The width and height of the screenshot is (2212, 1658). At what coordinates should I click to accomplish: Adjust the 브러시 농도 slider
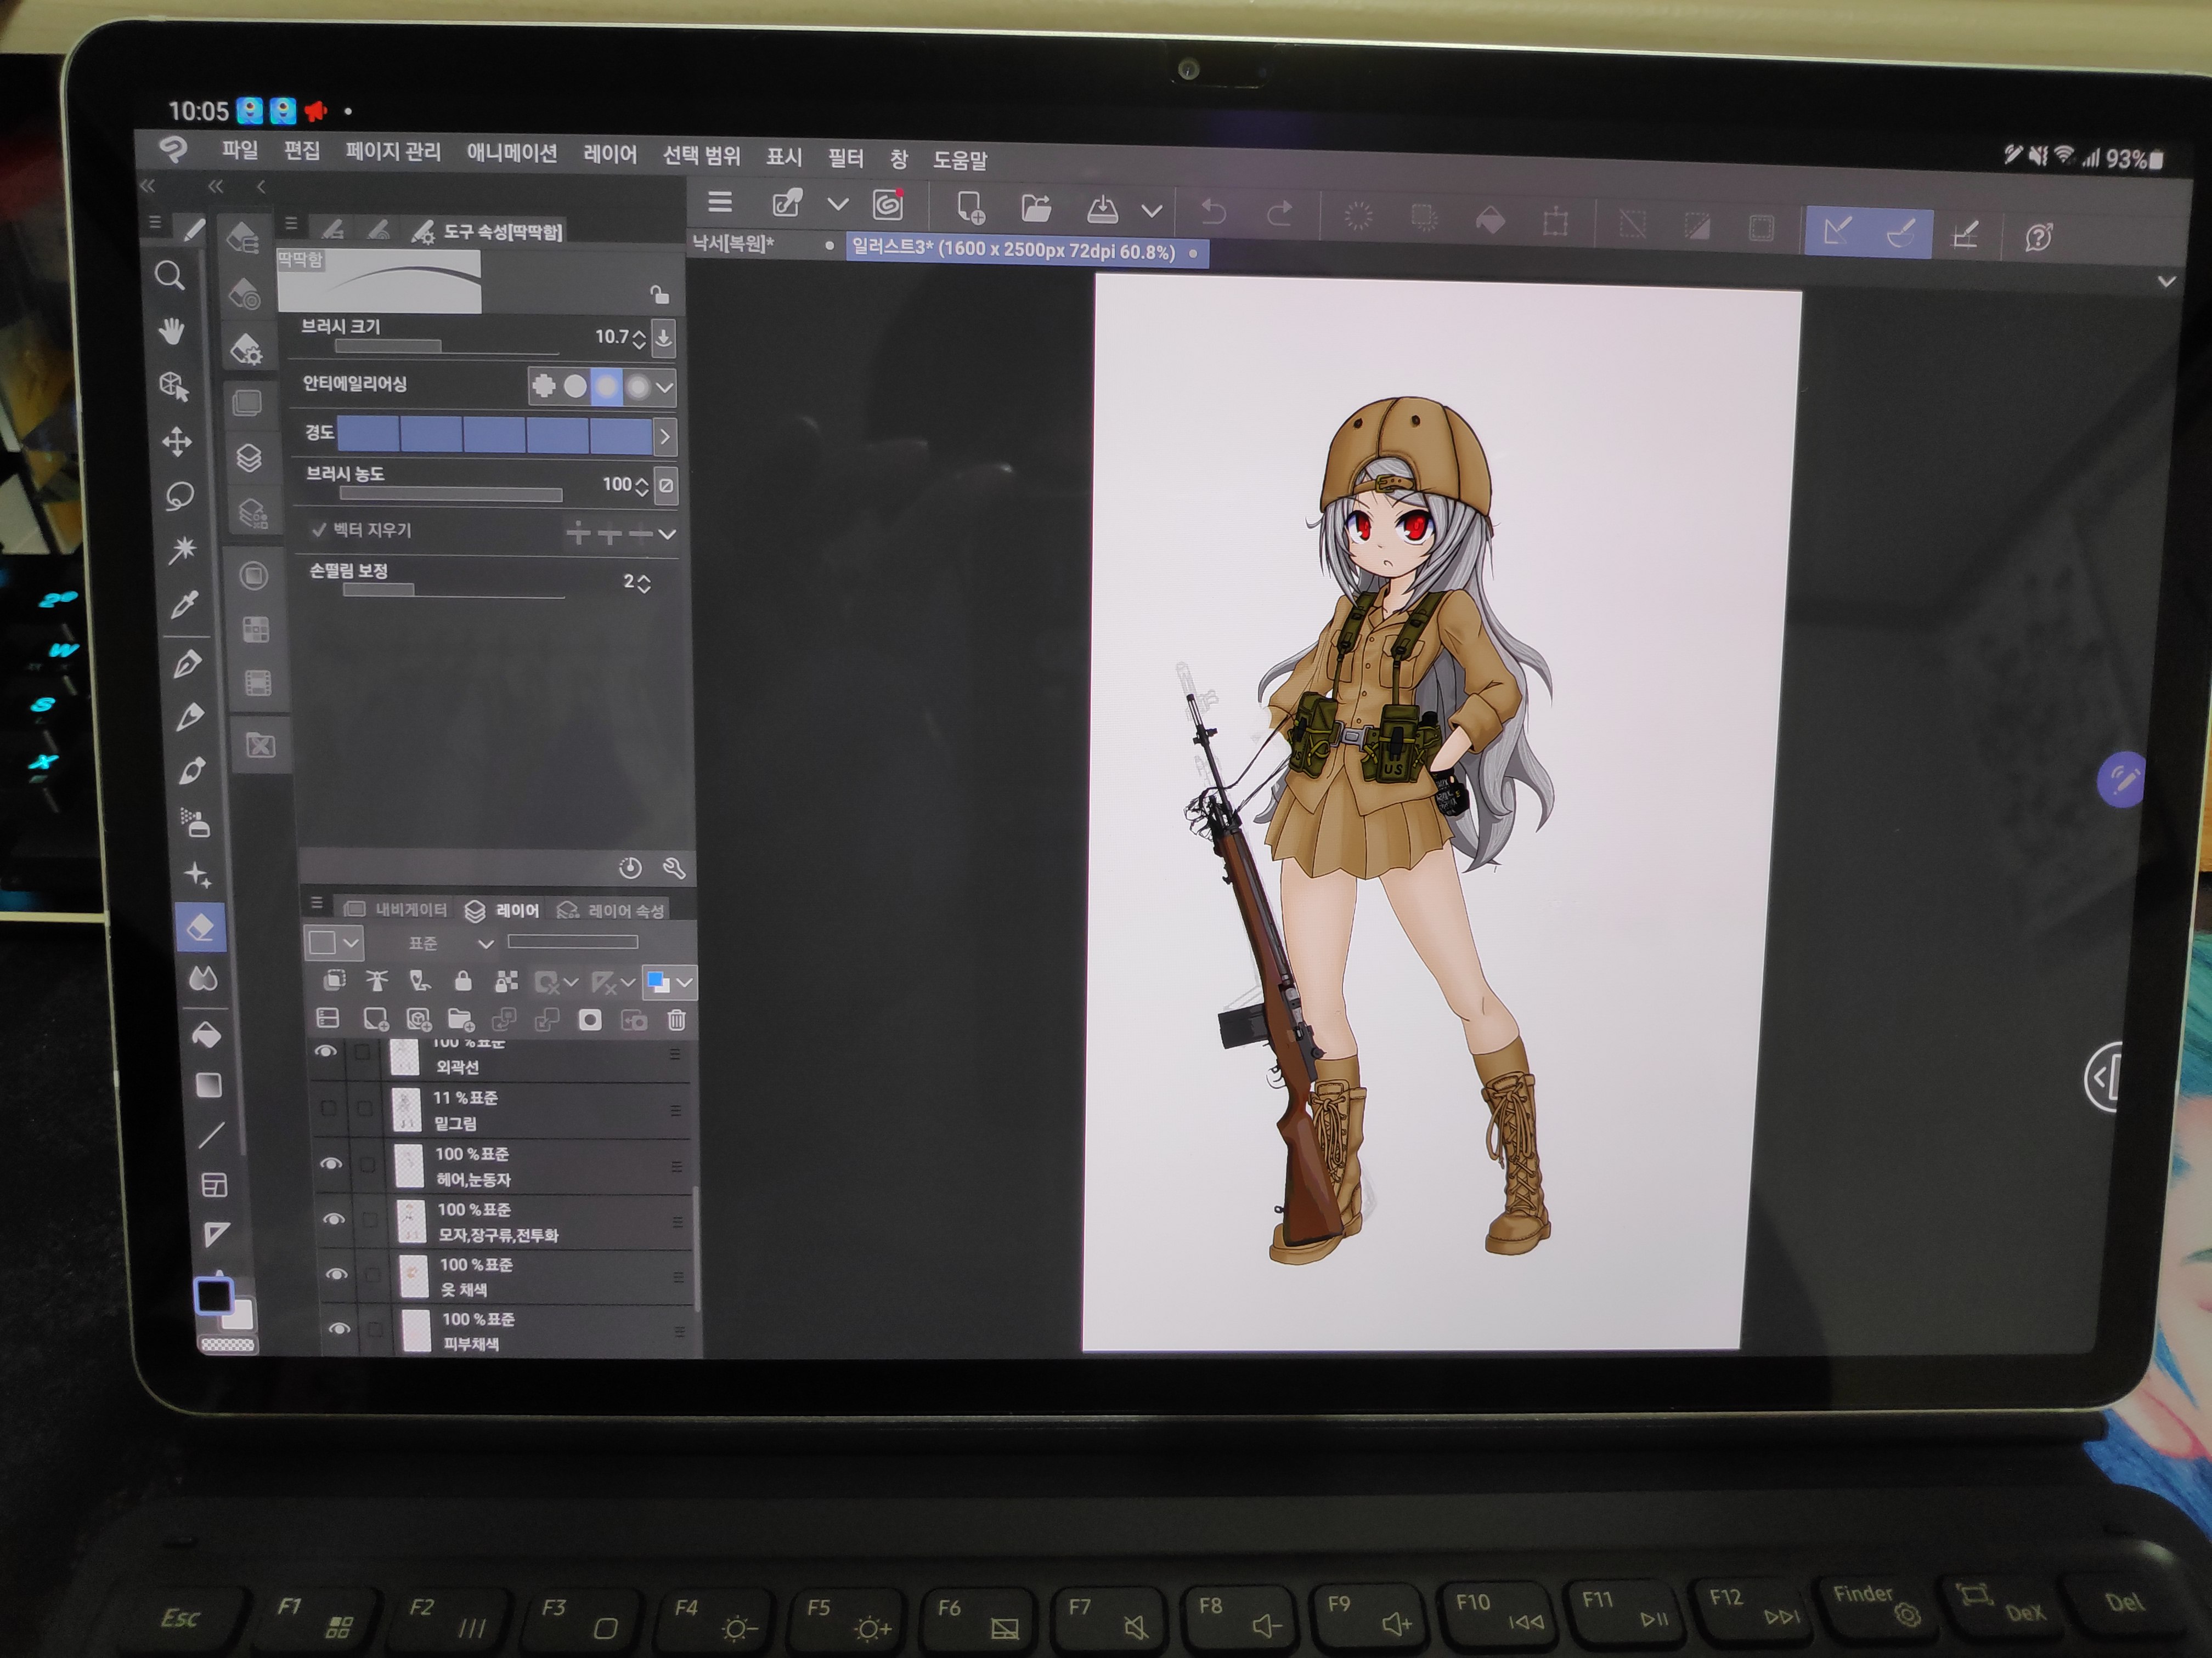pos(450,495)
